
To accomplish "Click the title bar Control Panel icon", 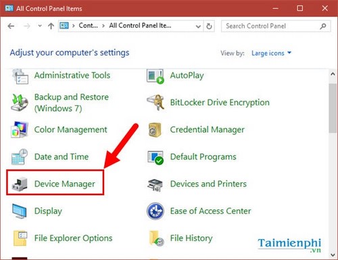I will coord(9,8).
